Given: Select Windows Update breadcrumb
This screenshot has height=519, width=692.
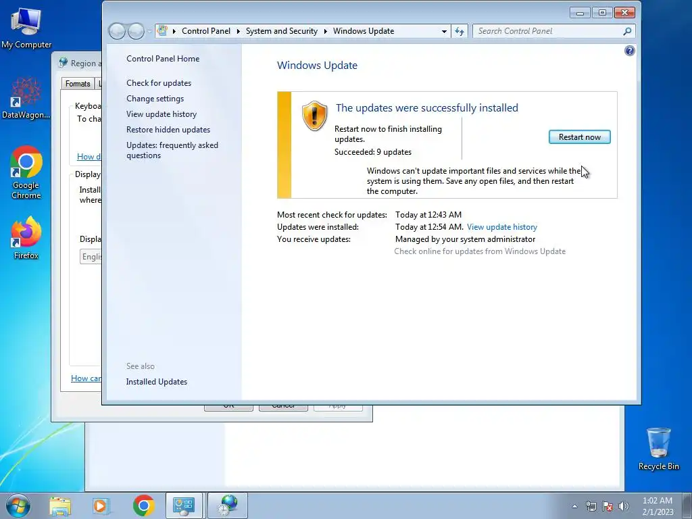Looking at the screenshot, I should coord(364,31).
